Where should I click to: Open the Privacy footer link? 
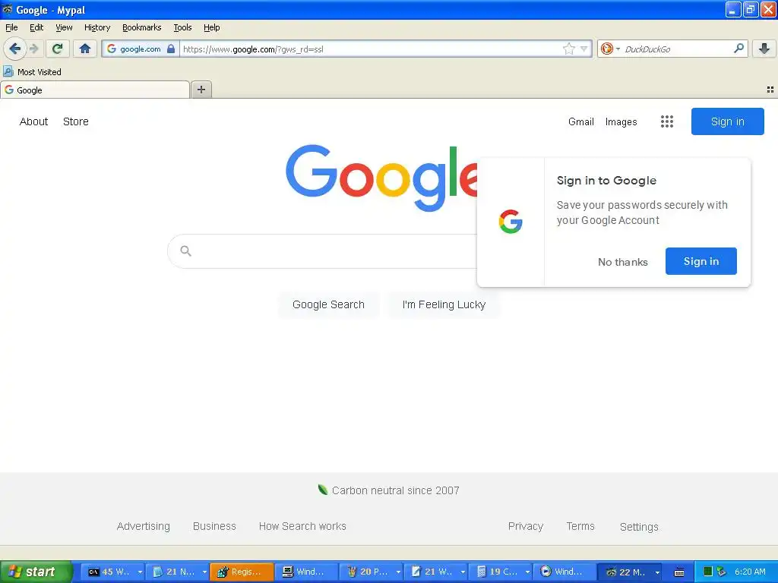click(526, 527)
